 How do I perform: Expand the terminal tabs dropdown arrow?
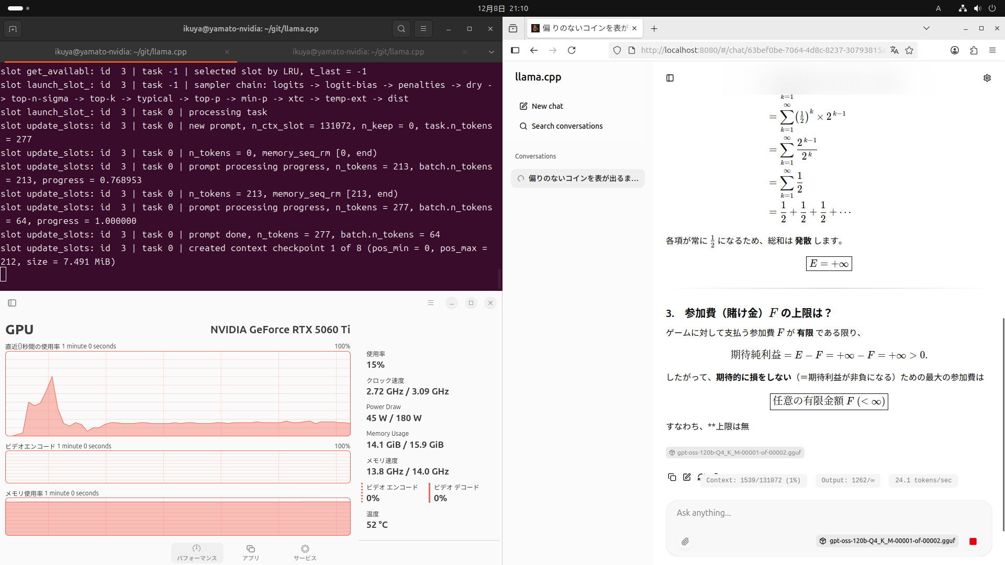[491, 52]
